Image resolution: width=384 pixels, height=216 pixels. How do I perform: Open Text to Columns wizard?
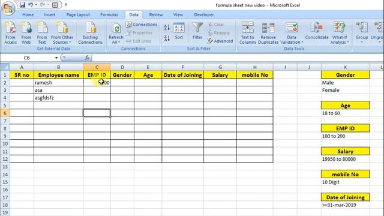click(x=248, y=33)
